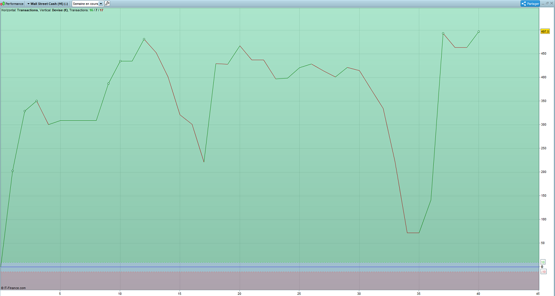Screen dimensions: 555x296
Task: Click the bold Transactions horizontal axis setting
Action: (27, 10)
